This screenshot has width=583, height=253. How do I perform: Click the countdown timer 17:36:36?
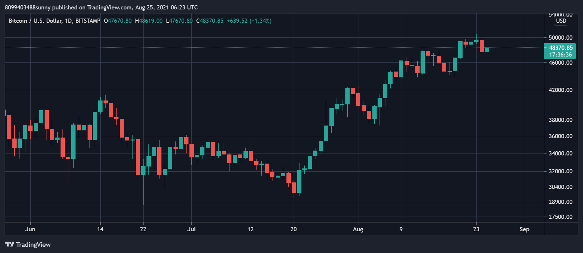click(x=561, y=55)
